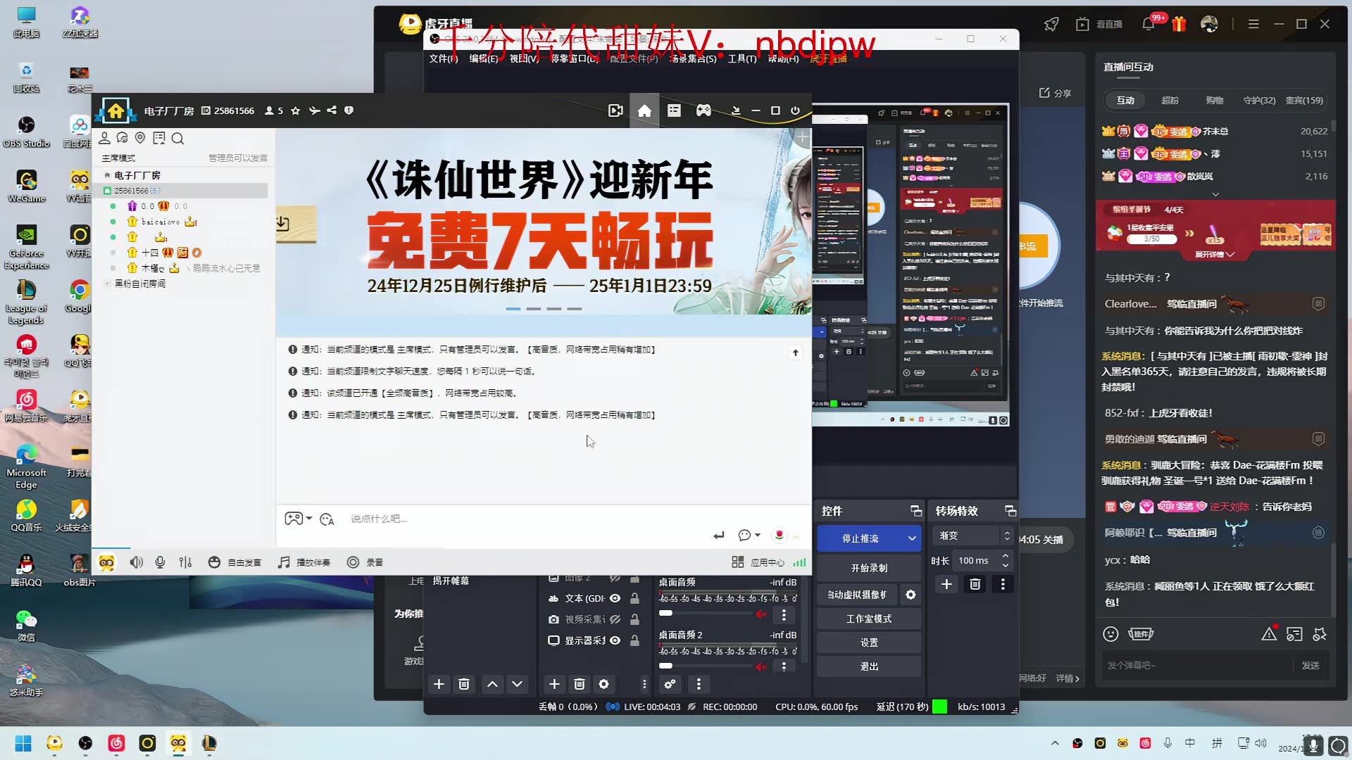Image resolution: width=1352 pixels, height=760 pixels.
Task: Click 发送 to send Huya message
Action: point(1310,666)
